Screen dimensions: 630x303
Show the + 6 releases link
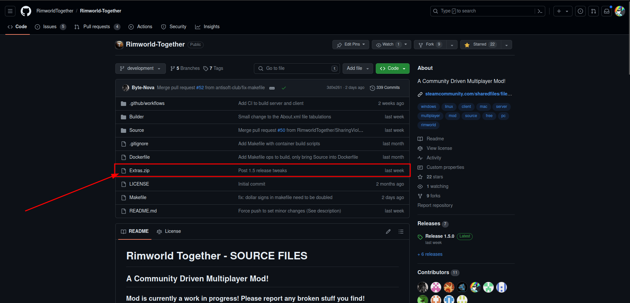pyautogui.click(x=430, y=254)
